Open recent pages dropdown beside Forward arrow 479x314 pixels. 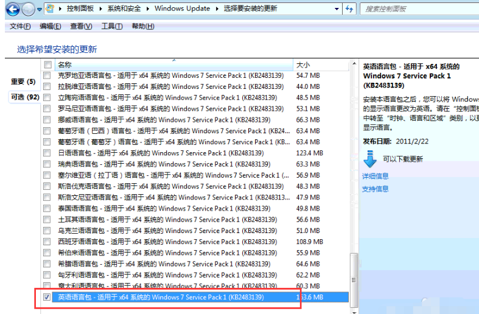(40, 10)
